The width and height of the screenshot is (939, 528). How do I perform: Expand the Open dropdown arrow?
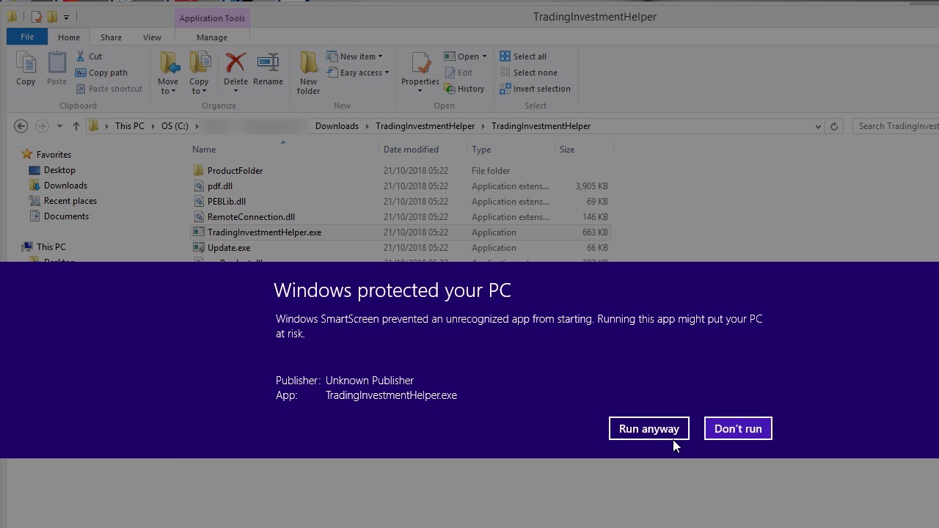click(484, 56)
